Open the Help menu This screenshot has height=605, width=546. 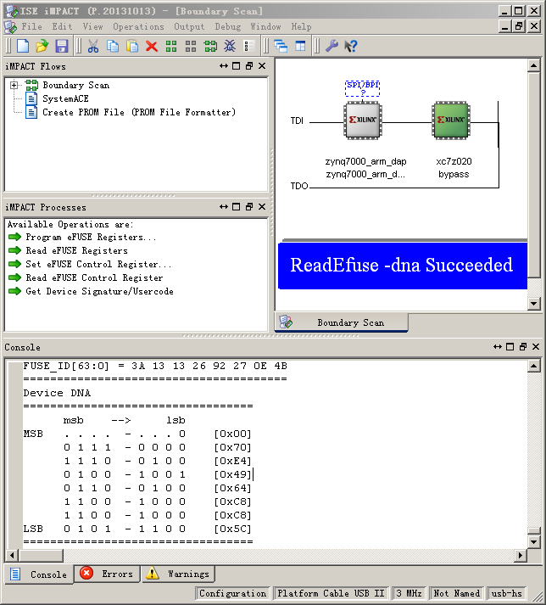pyautogui.click(x=301, y=26)
